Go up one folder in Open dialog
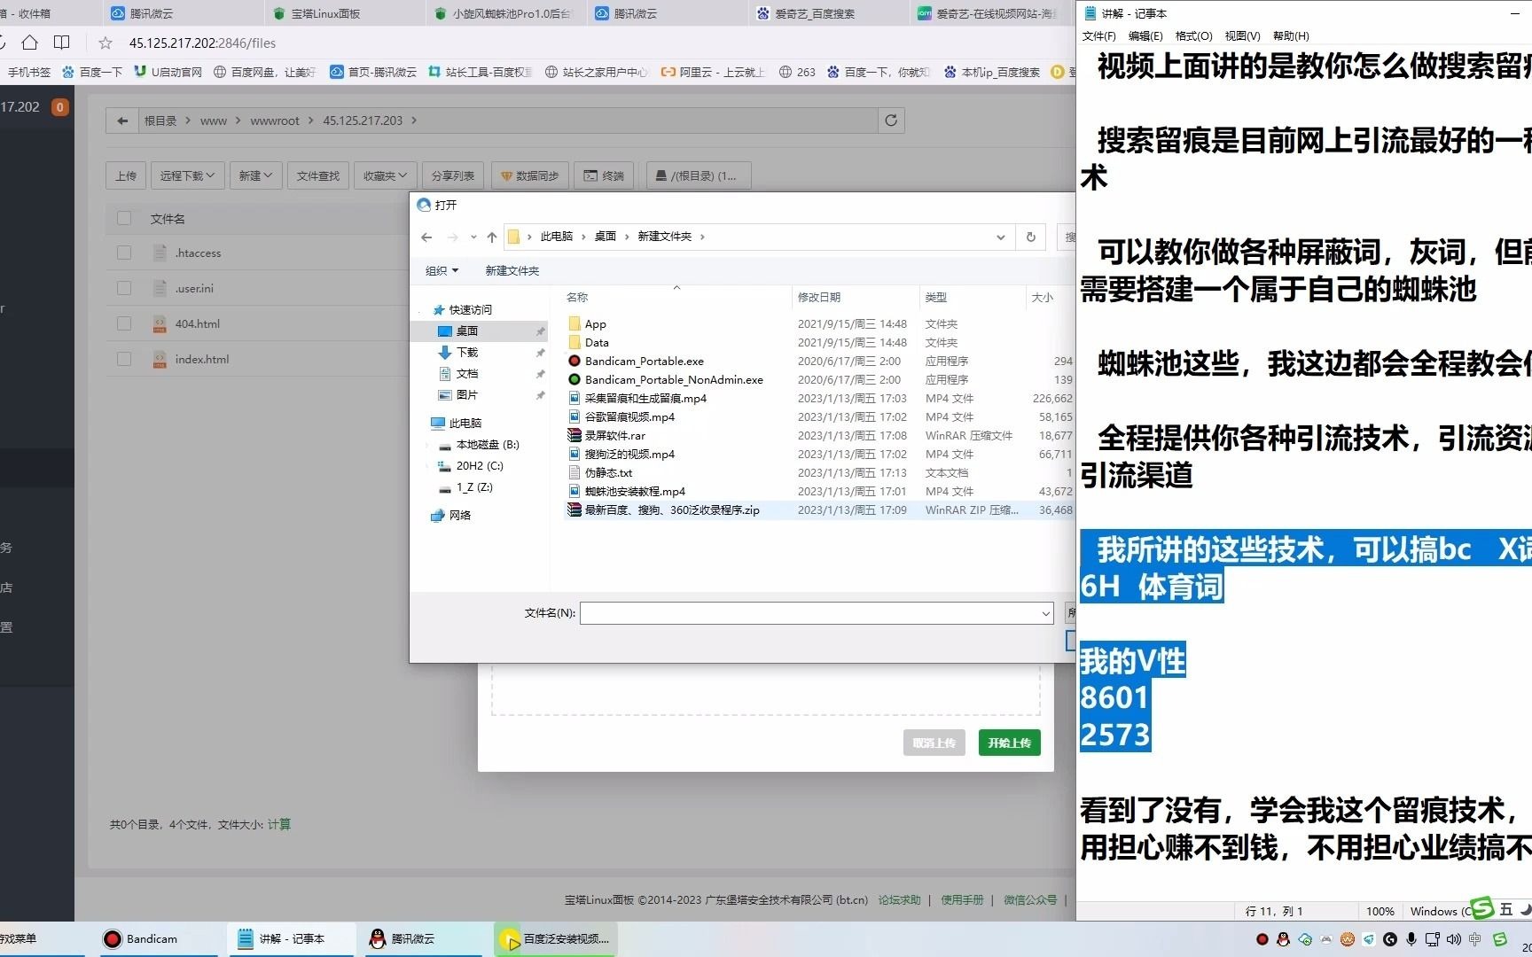1532x957 pixels. (x=492, y=237)
